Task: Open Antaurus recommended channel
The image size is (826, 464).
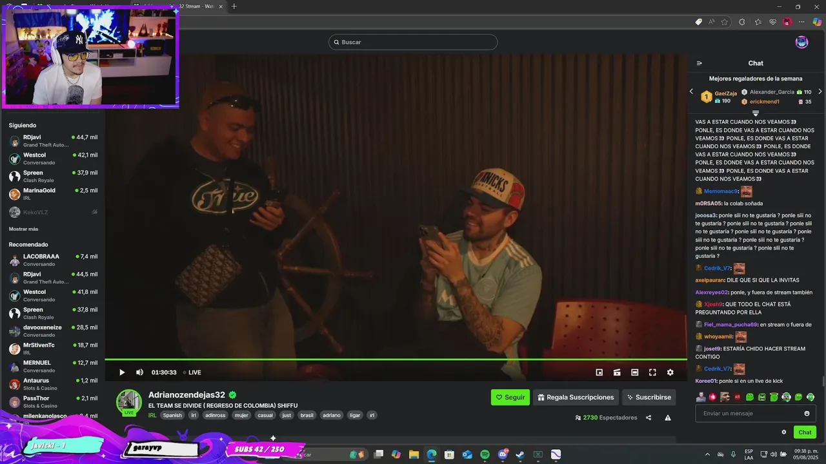Action: pyautogui.click(x=53, y=384)
